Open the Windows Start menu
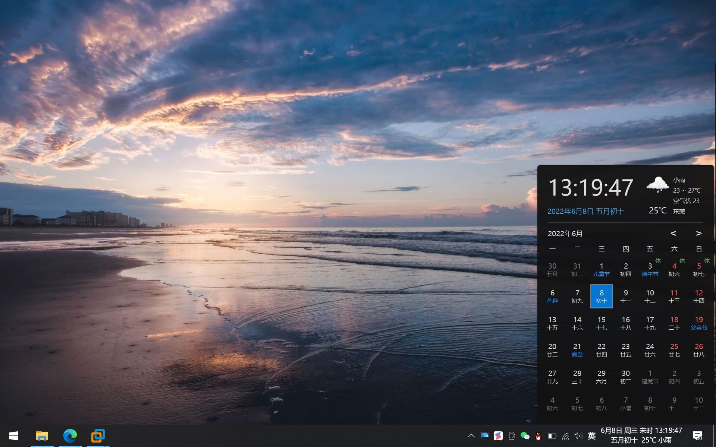This screenshot has width=716, height=447. (13, 435)
